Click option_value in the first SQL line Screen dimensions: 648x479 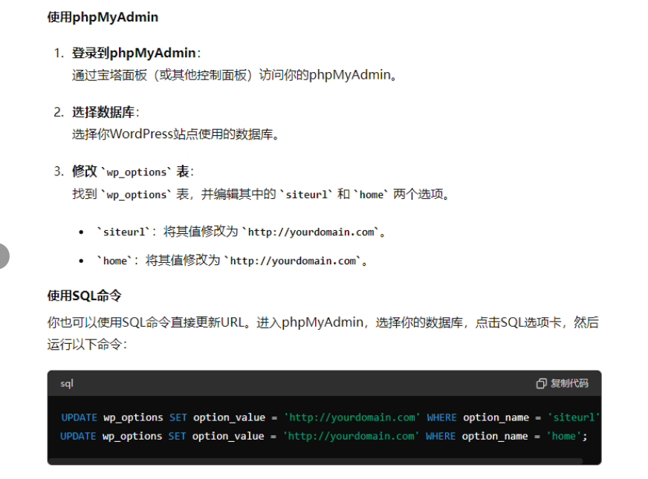229,417
